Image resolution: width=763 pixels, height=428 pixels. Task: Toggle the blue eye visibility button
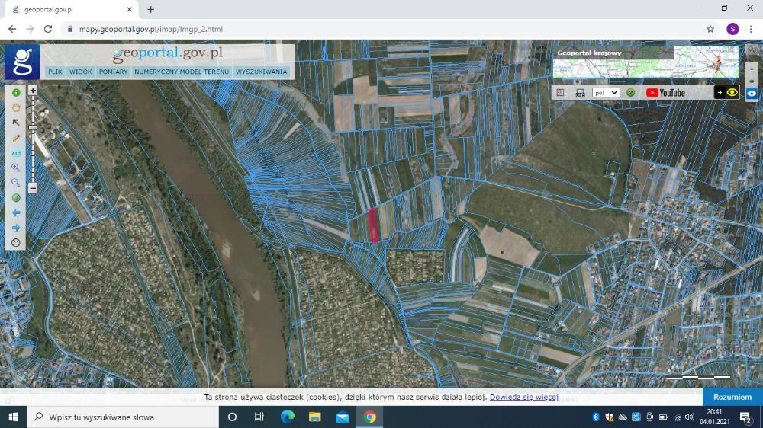[752, 93]
